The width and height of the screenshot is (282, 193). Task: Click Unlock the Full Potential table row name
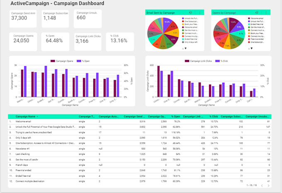(x=45, y=127)
